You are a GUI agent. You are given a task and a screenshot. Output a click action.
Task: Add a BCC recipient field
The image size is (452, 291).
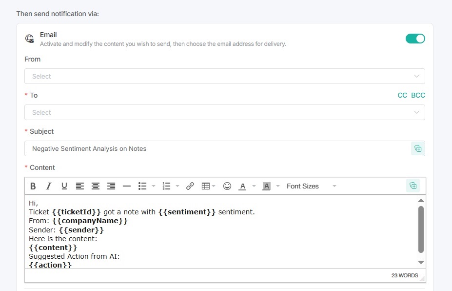coord(418,95)
